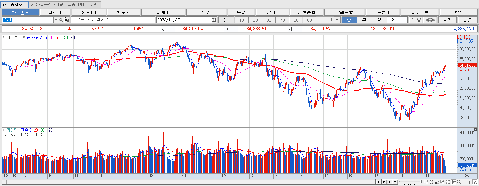The width and height of the screenshot is (479, 186).
Task: Click the magnifier symbol search icon
Action: click(61, 20)
